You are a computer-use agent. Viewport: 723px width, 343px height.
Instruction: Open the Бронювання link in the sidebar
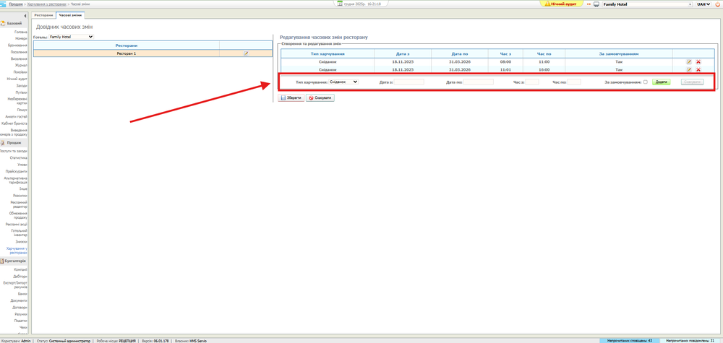coord(18,45)
